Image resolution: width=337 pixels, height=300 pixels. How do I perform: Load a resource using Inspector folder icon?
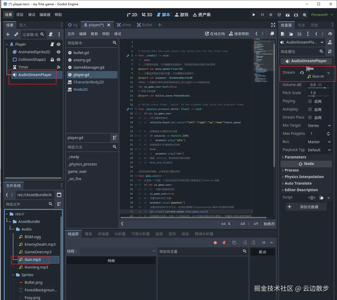pyautogui.click(x=291, y=34)
